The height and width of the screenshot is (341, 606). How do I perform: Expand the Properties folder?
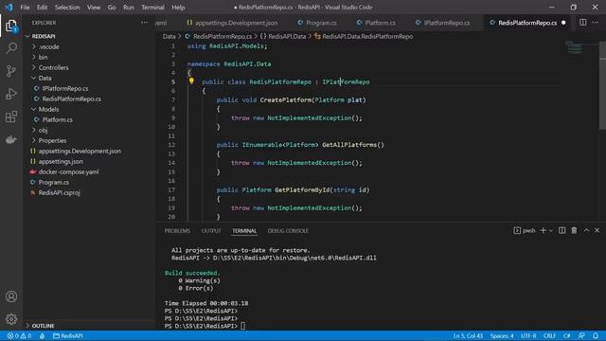[x=52, y=141]
